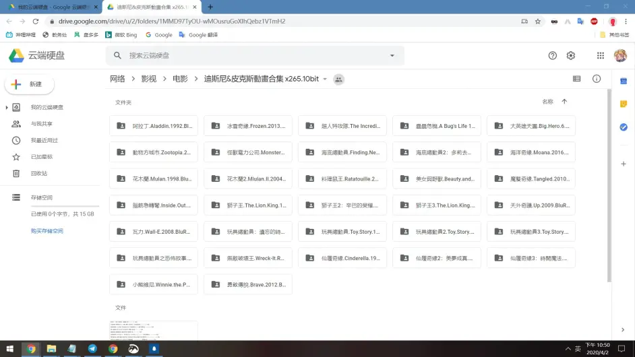Bookmark this page star icon
The image size is (635, 357).
pos(537,22)
